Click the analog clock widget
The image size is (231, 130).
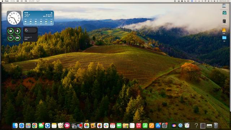pos(14,18)
